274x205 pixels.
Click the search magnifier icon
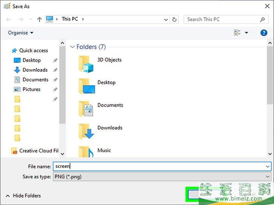(x=262, y=20)
